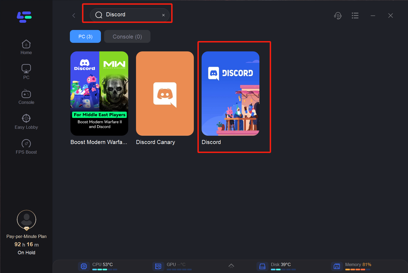Open the user profile avatar
This screenshot has width=408, height=273.
[27, 219]
